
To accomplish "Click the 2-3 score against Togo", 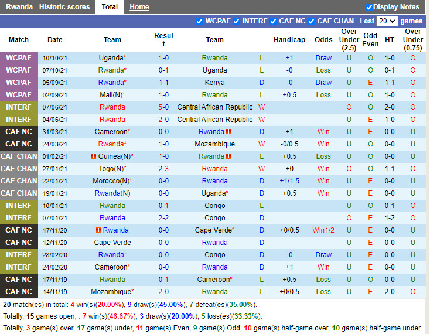I will coord(164,169).
